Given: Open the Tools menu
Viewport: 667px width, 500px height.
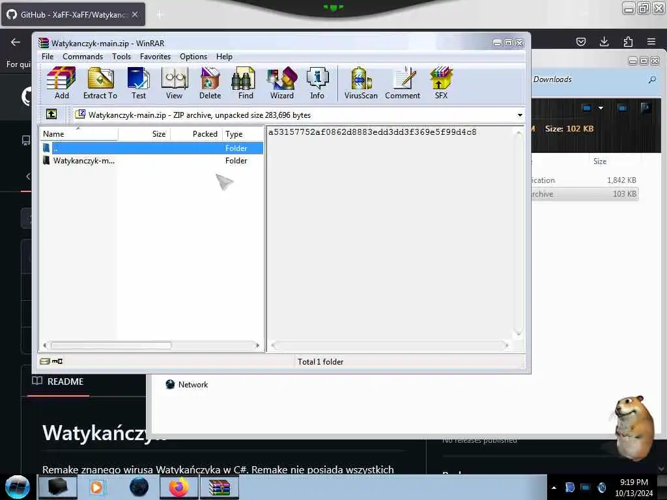Looking at the screenshot, I should (x=121, y=57).
